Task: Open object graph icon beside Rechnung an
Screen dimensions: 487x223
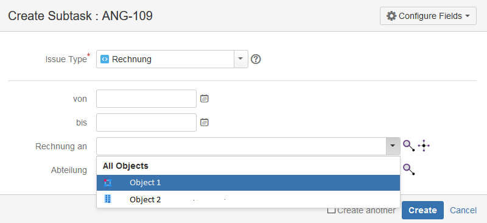Action: (x=424, y=146)
